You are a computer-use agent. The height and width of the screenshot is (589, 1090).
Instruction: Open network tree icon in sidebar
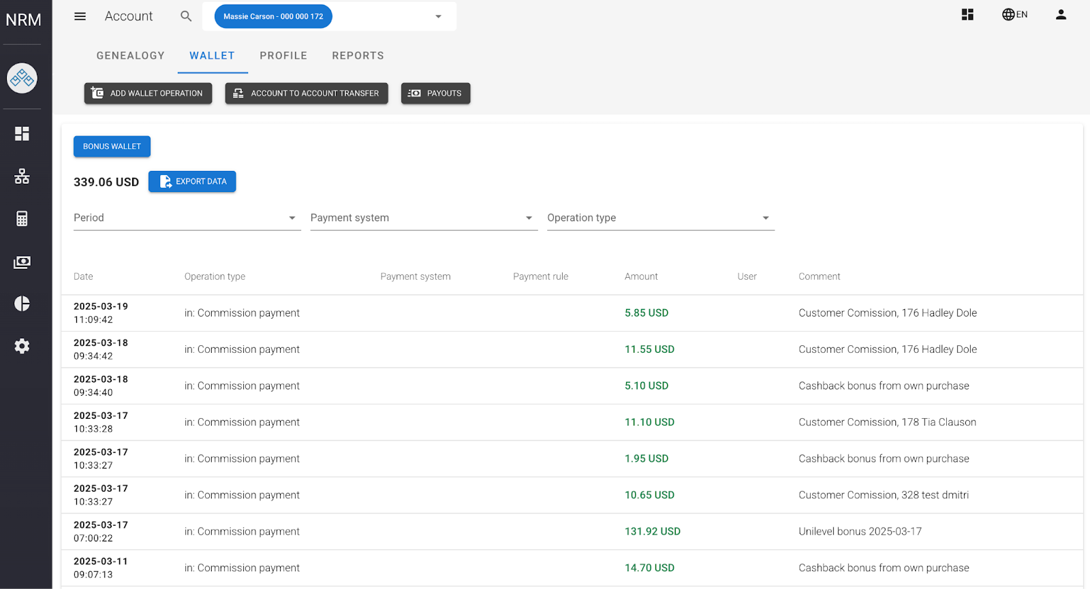(22, 176)
